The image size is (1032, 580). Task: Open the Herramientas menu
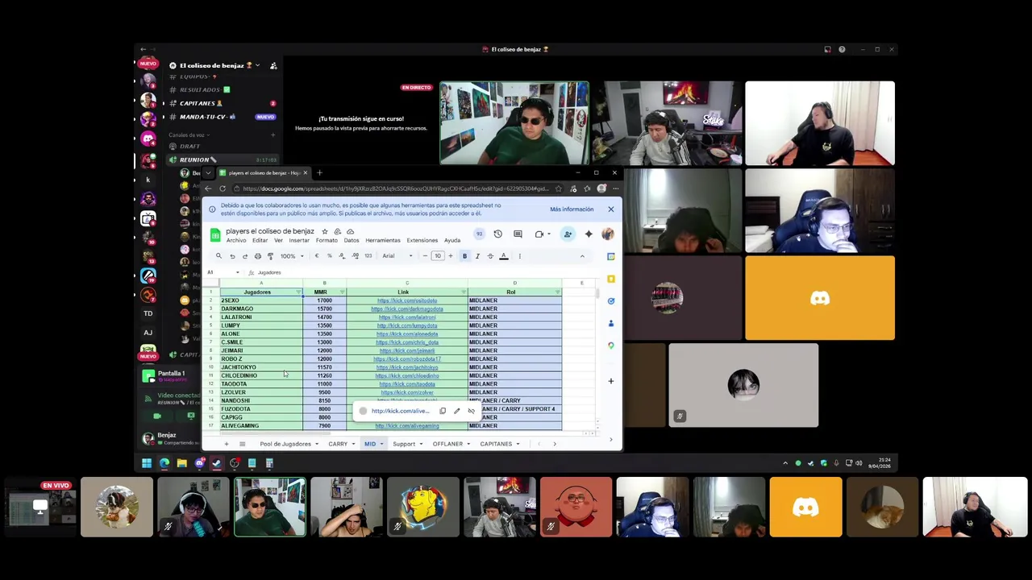383,241
